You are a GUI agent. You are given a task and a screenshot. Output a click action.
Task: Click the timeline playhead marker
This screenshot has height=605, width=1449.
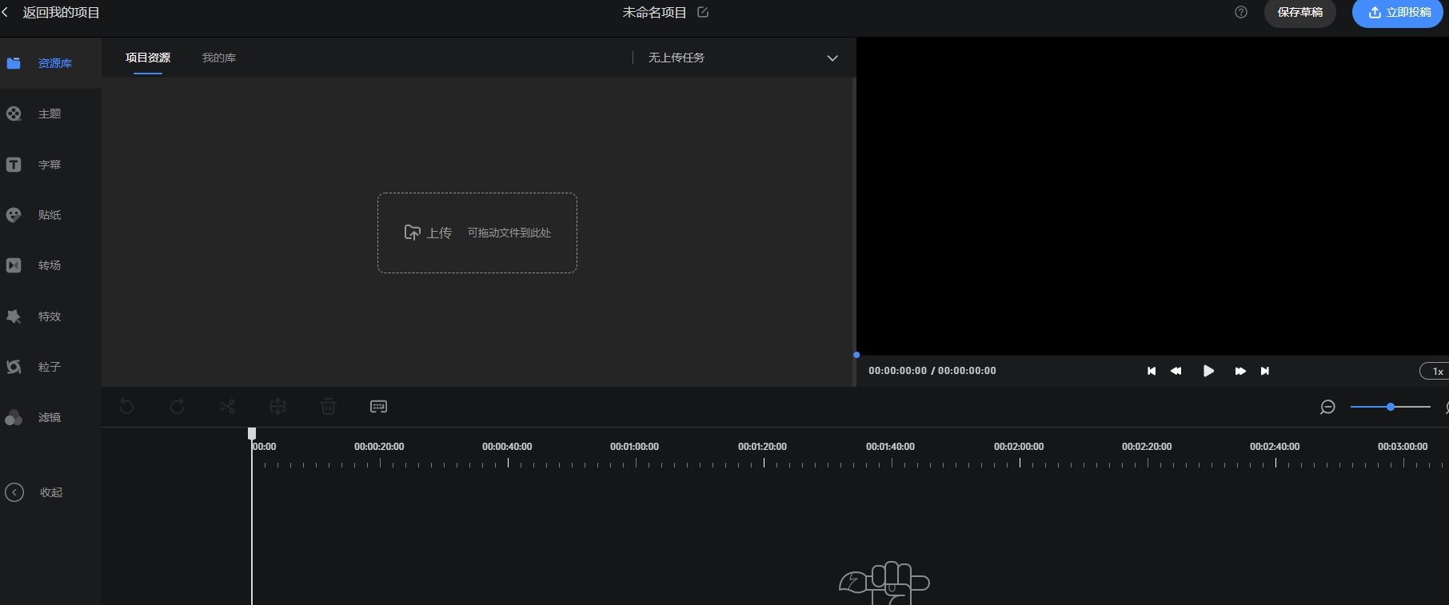pos(252,433)
